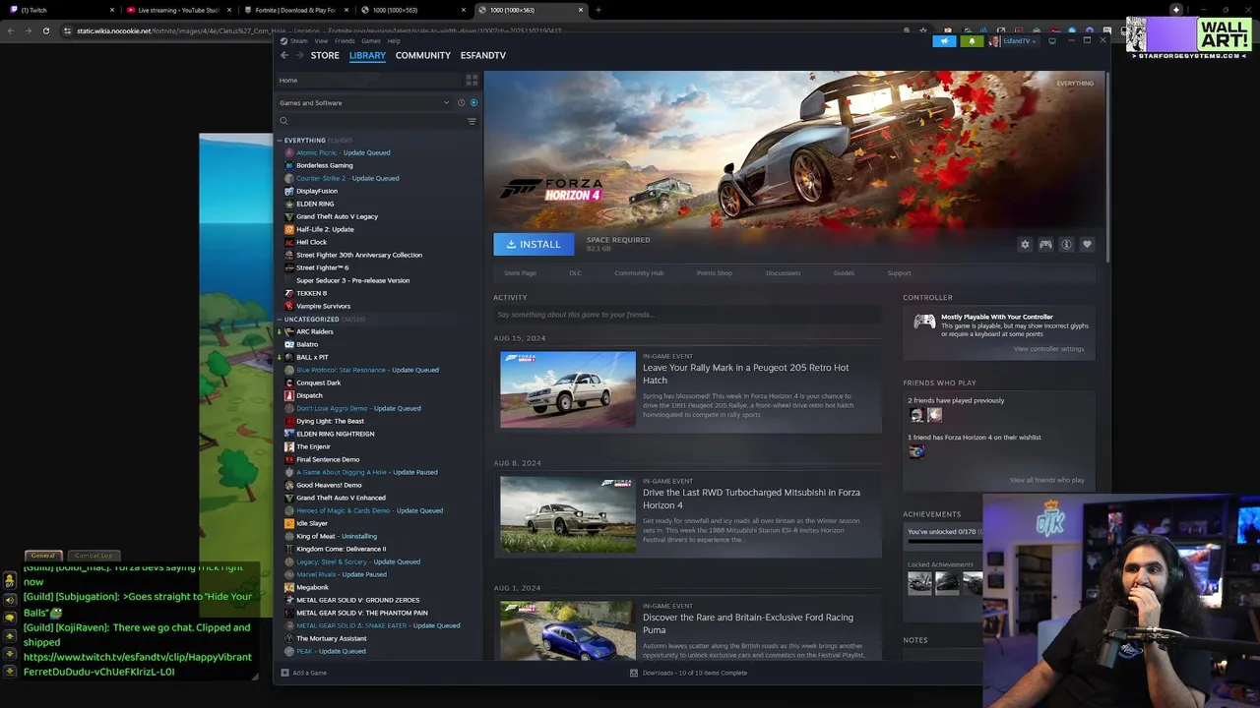The height and width of the screenshot is (708, 1260).
Task: Open the Games menu
Action: tap(371, 41)
